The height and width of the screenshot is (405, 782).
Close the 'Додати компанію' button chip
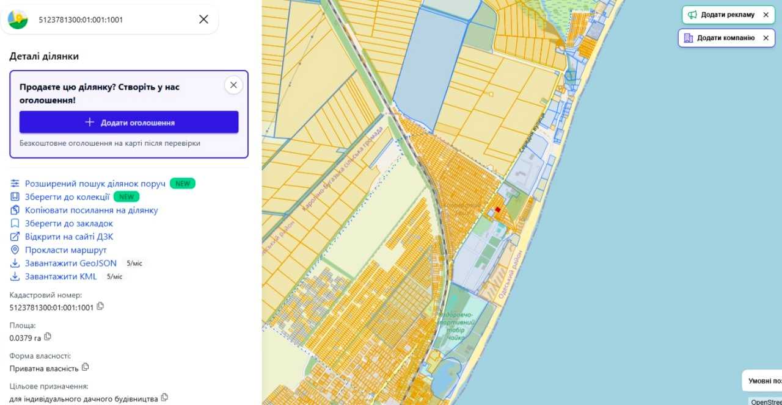[x=766, y=38]
